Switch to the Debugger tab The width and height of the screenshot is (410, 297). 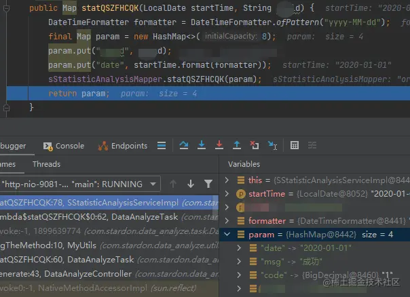[13, 146]
